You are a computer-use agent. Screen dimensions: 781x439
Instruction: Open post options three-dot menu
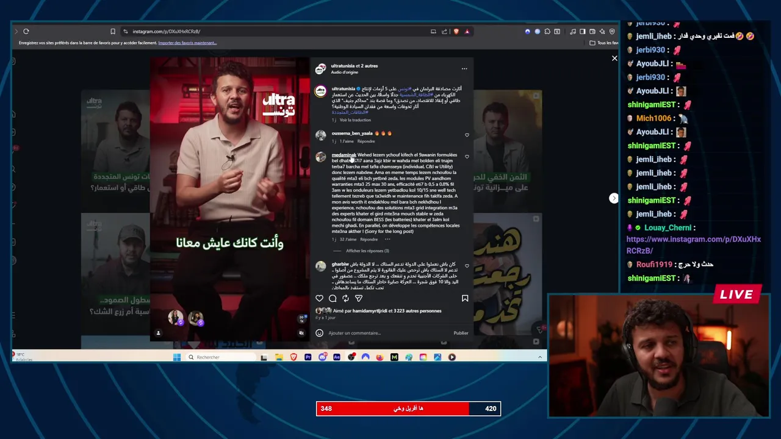(464, 68)
